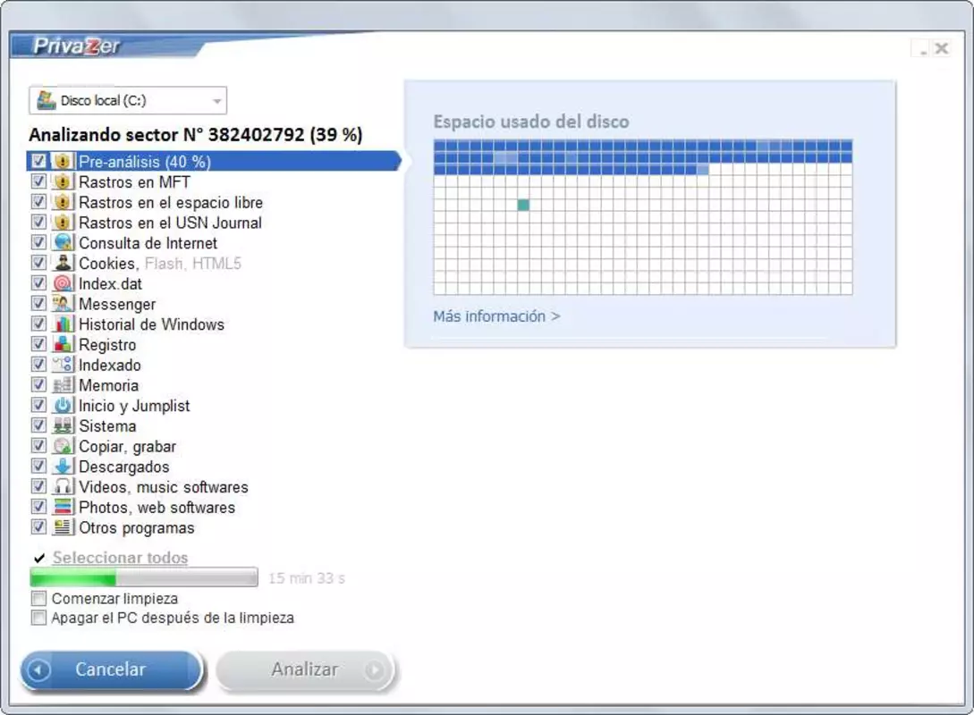Uncheck the Pre-análisis checkbox

(38, 162)
